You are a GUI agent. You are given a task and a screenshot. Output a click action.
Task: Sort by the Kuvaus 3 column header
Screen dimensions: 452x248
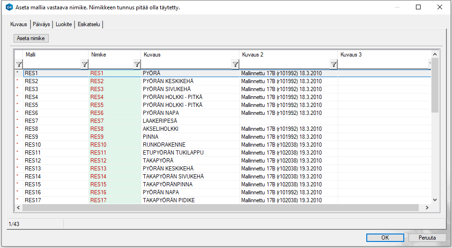coord(382,55)
